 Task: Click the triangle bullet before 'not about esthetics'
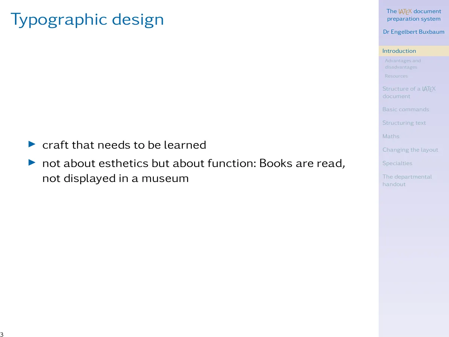pos(32,163)
